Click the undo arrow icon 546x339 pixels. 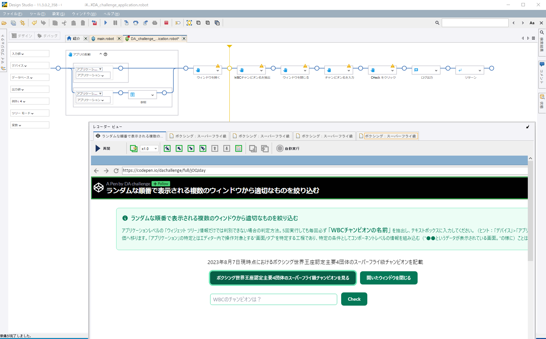pos(34,23)
